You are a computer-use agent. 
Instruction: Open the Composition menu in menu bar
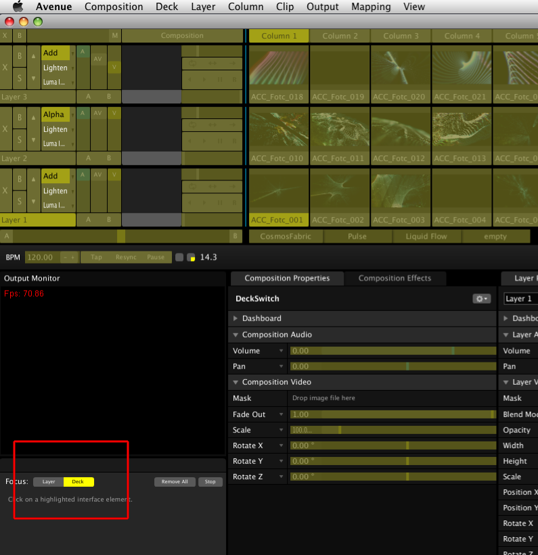coord(114,7)
